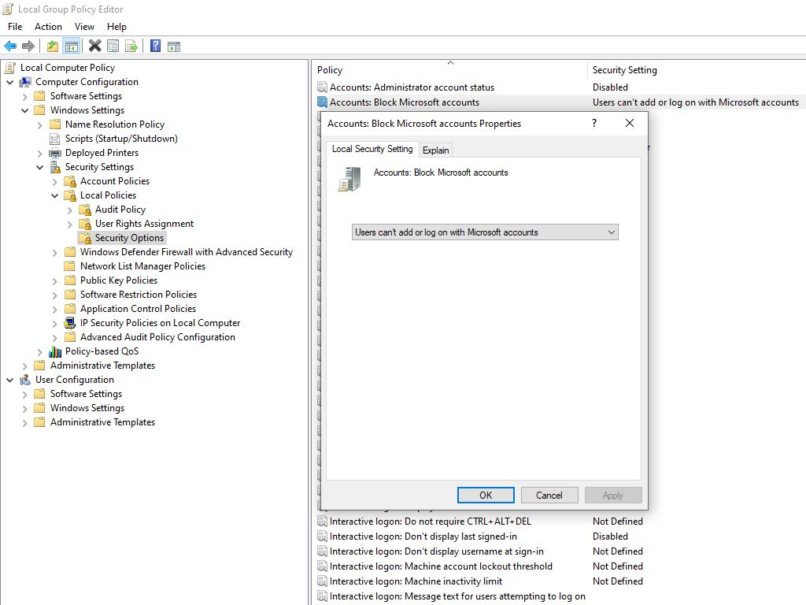The width and height of the screenshot is (806, 605).
Task: Click Accounts: Administrator account status policy icon
Action: [322, 87]
